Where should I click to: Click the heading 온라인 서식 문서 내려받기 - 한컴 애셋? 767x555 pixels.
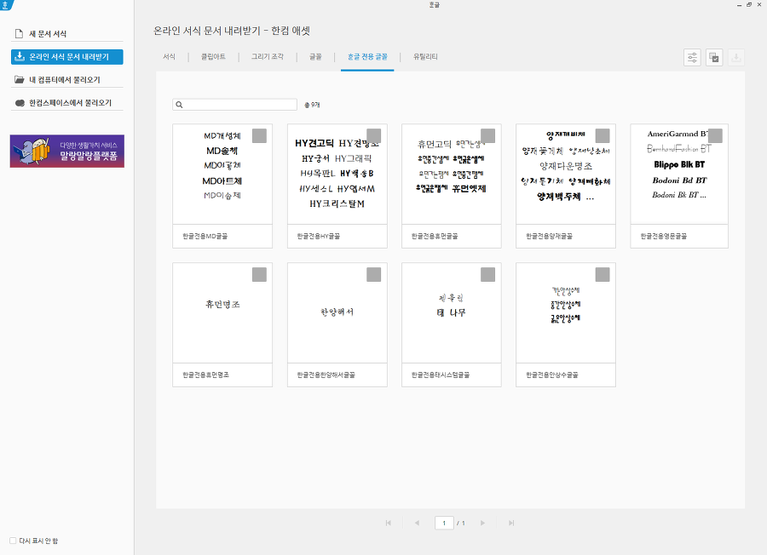232,31
